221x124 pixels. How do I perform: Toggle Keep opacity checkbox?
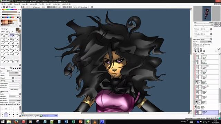pyautogui.click(x=10, y=90)
